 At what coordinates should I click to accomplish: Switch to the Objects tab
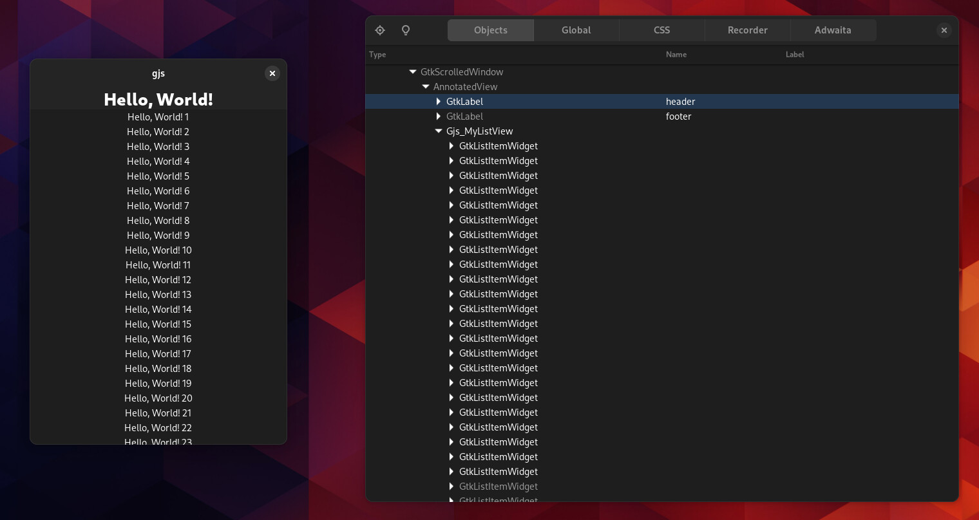coord(490,30)
